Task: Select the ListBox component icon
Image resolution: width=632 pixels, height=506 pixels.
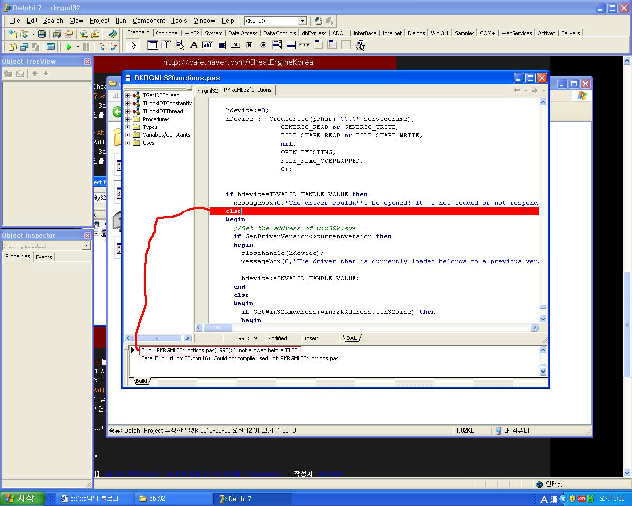Action: click(x=277, y=45)
